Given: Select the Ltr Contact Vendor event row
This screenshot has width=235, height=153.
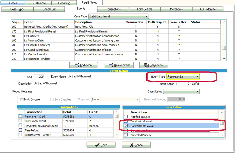Looking at the screenshot, I should click(x=116, y=54).
